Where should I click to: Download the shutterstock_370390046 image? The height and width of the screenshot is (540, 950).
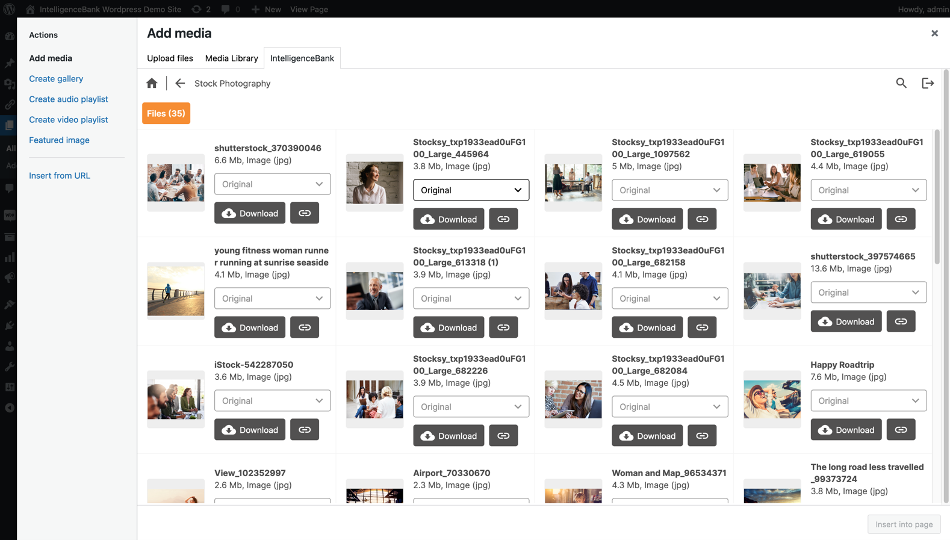click(250, 213)
